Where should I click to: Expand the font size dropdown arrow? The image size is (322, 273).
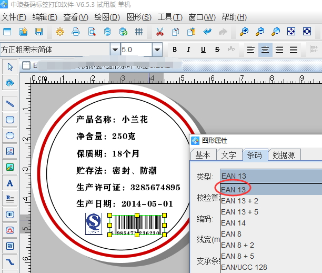[x=157, y=50]
